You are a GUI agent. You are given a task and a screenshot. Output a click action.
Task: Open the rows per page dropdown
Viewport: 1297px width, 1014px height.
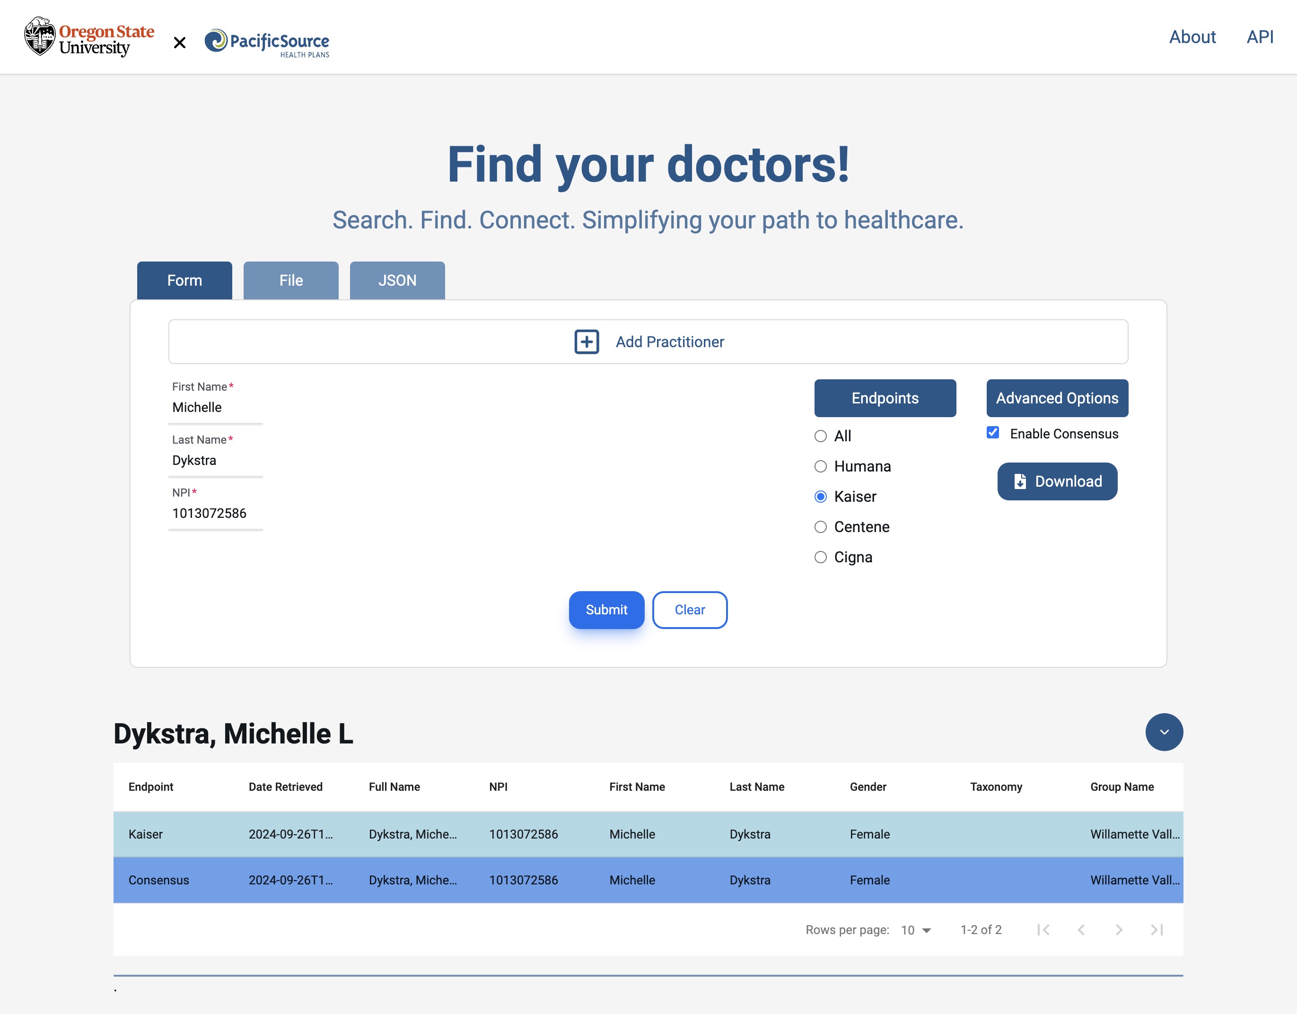point(916,930)
